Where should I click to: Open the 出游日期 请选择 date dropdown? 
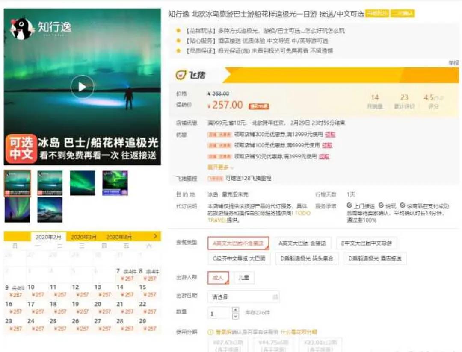point(243,297)
